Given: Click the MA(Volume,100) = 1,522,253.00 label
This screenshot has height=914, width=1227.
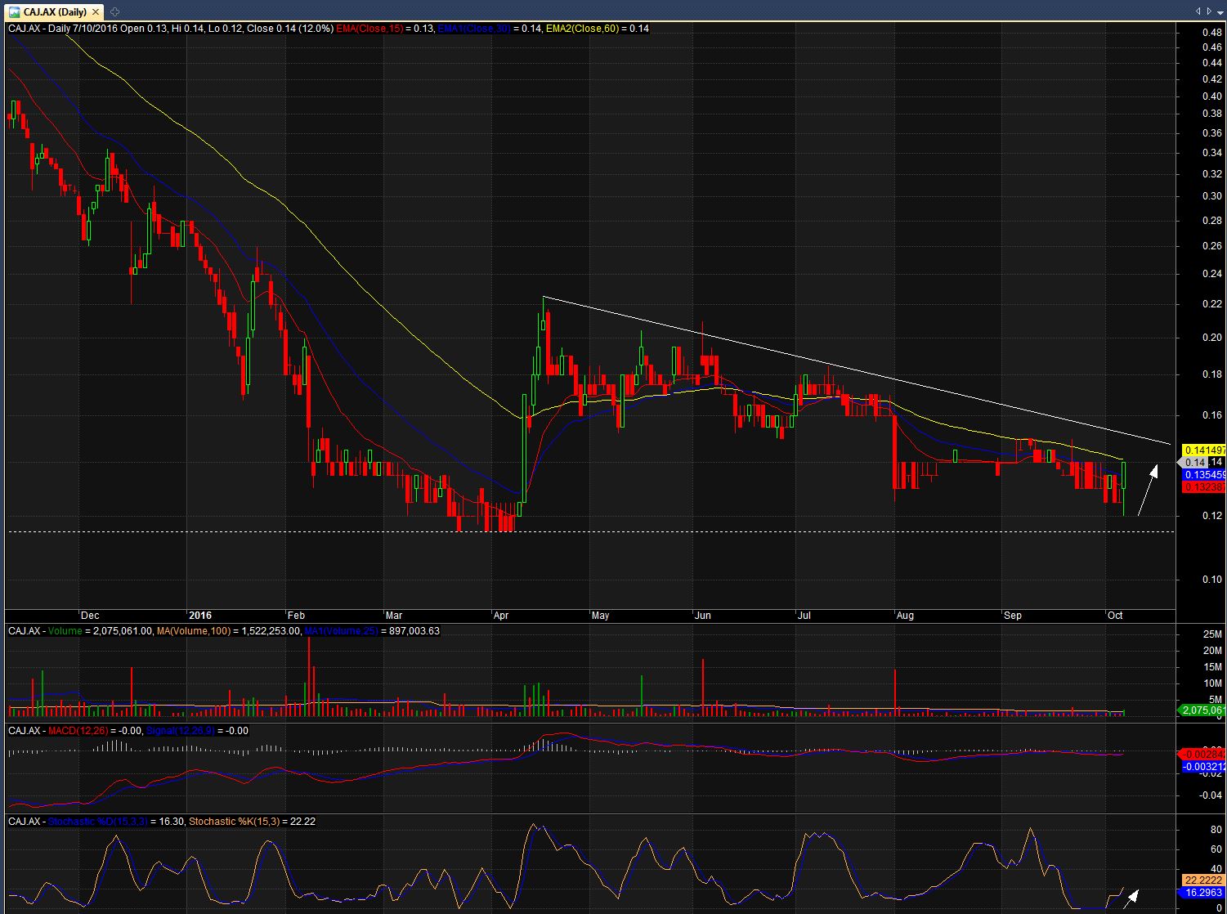Looking at the screenshot, I should pyautogui.click(x=228, y=631).
